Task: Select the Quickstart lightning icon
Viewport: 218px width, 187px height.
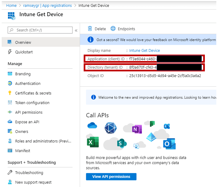Action: tap(10, 52)
